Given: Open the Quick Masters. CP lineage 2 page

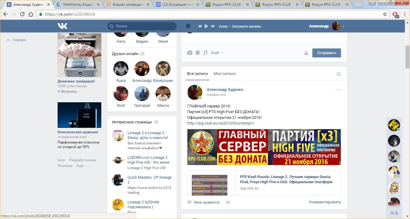Looking at the screenshot, I should [149, 180].
